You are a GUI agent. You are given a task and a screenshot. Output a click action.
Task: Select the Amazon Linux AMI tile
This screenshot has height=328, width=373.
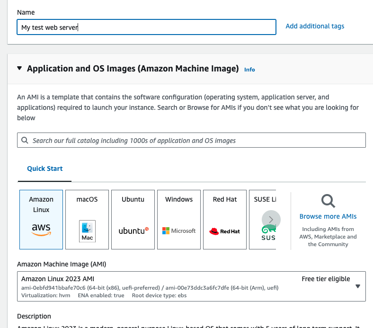point(41,219)
